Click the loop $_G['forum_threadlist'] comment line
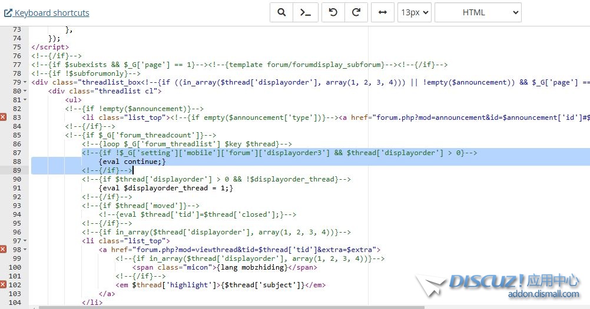 [x=187, y=144]
